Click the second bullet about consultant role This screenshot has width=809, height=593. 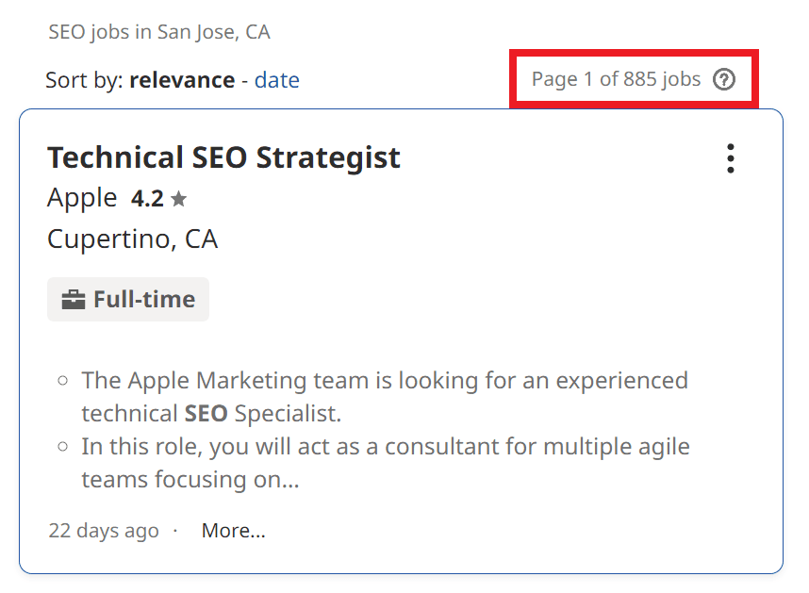[386, 446]
